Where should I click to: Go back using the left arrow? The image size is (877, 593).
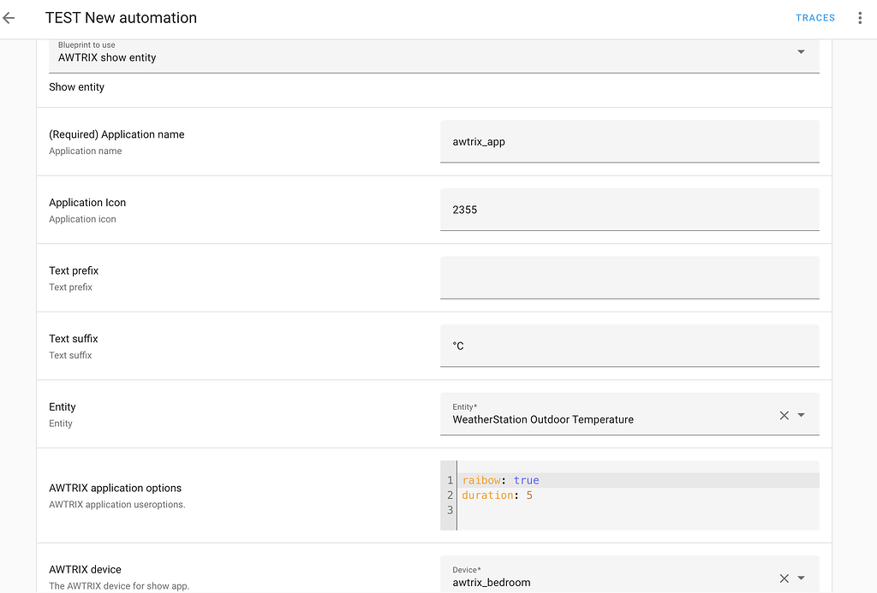9,18
